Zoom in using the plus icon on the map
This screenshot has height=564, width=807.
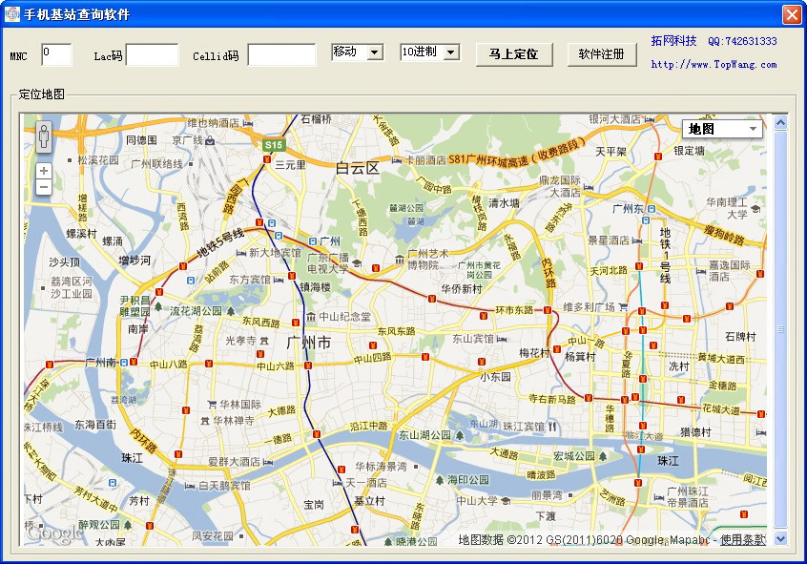click(x=43, y=173)
